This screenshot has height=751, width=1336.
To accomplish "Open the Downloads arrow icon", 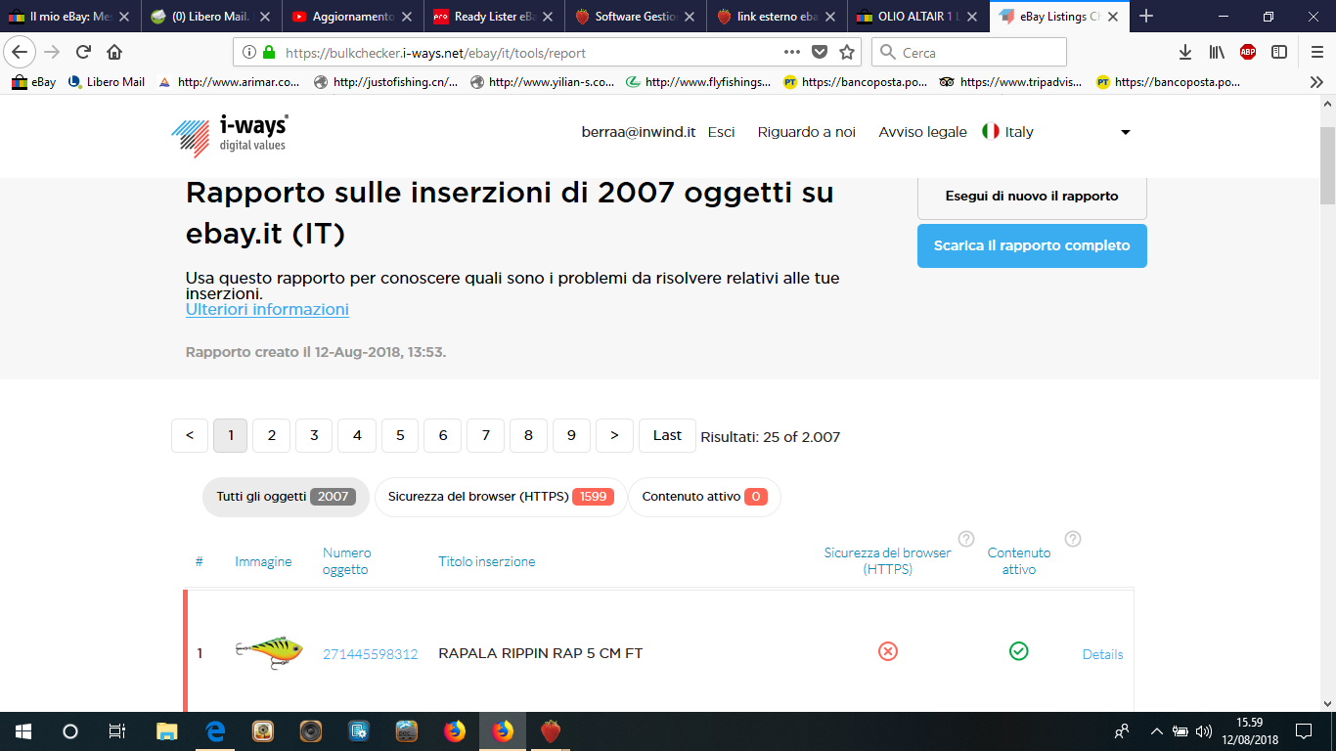I will pyautogui.click(x=1185, y=53).
